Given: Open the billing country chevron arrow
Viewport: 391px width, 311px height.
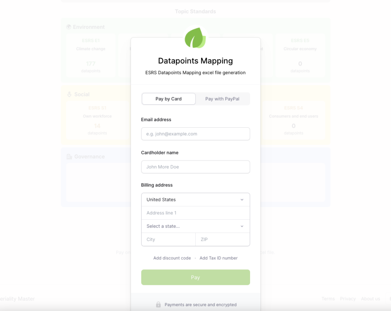Looking at the screenshot, I should click(x=242, y=199).
